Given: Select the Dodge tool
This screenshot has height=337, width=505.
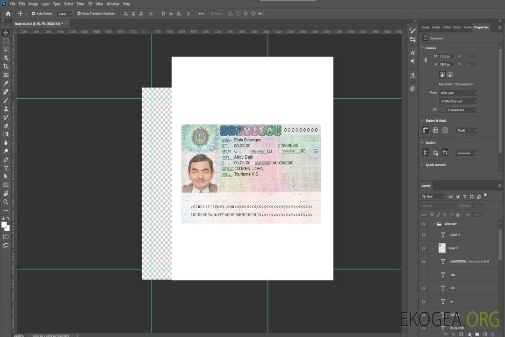Looking at the screenshot, I should [x=6, y=151].
